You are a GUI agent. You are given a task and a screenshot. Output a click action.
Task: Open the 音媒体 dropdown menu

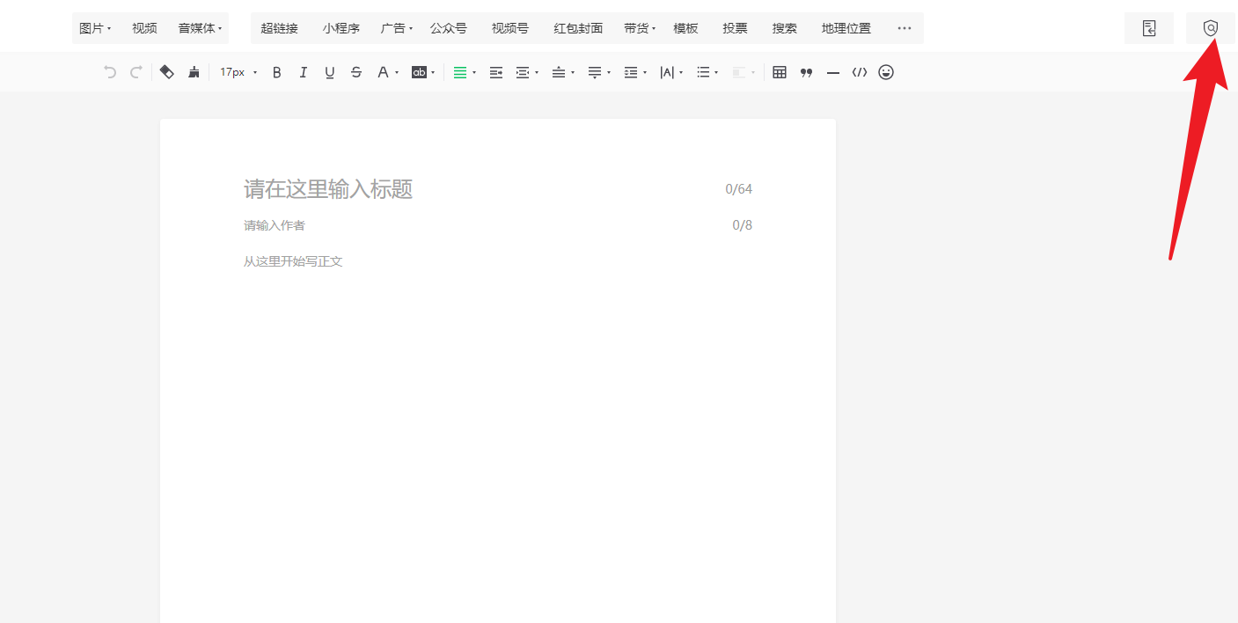tap(200, 28)
